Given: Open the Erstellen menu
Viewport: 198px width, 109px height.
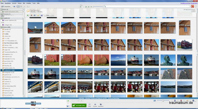Looking at the screenshot, I should [29, 3].
